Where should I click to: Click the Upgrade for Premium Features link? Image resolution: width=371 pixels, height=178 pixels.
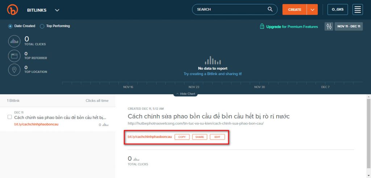pos(292,27)
